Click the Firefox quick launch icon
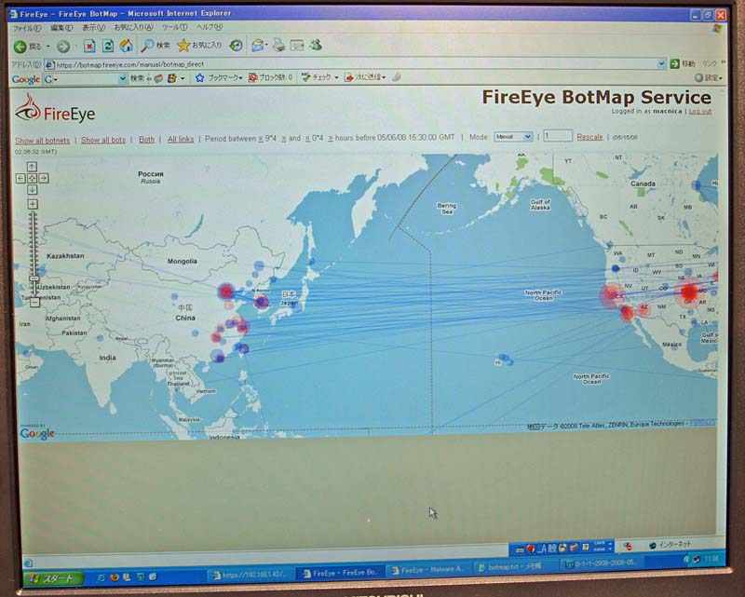Image resolution: width=745 pixels, height=597 pixels. pos(115,577)
